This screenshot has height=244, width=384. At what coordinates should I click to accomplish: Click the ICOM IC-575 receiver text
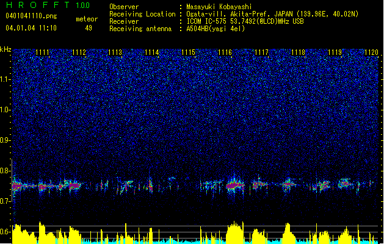pyautogui.click(x=245, y=21)
